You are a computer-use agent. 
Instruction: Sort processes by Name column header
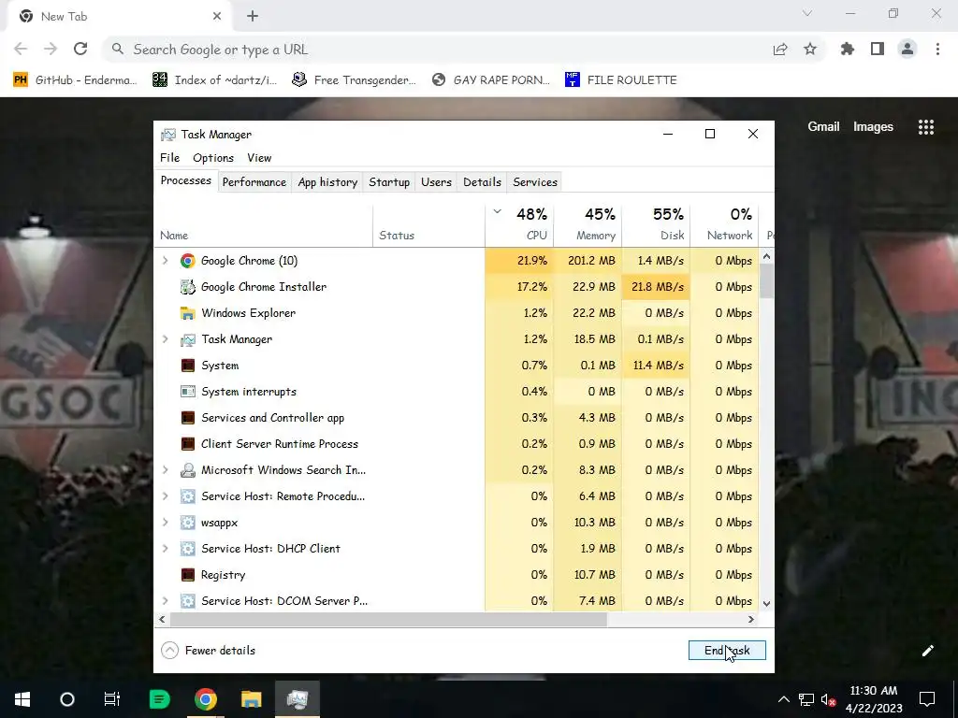tap(263, 224)
